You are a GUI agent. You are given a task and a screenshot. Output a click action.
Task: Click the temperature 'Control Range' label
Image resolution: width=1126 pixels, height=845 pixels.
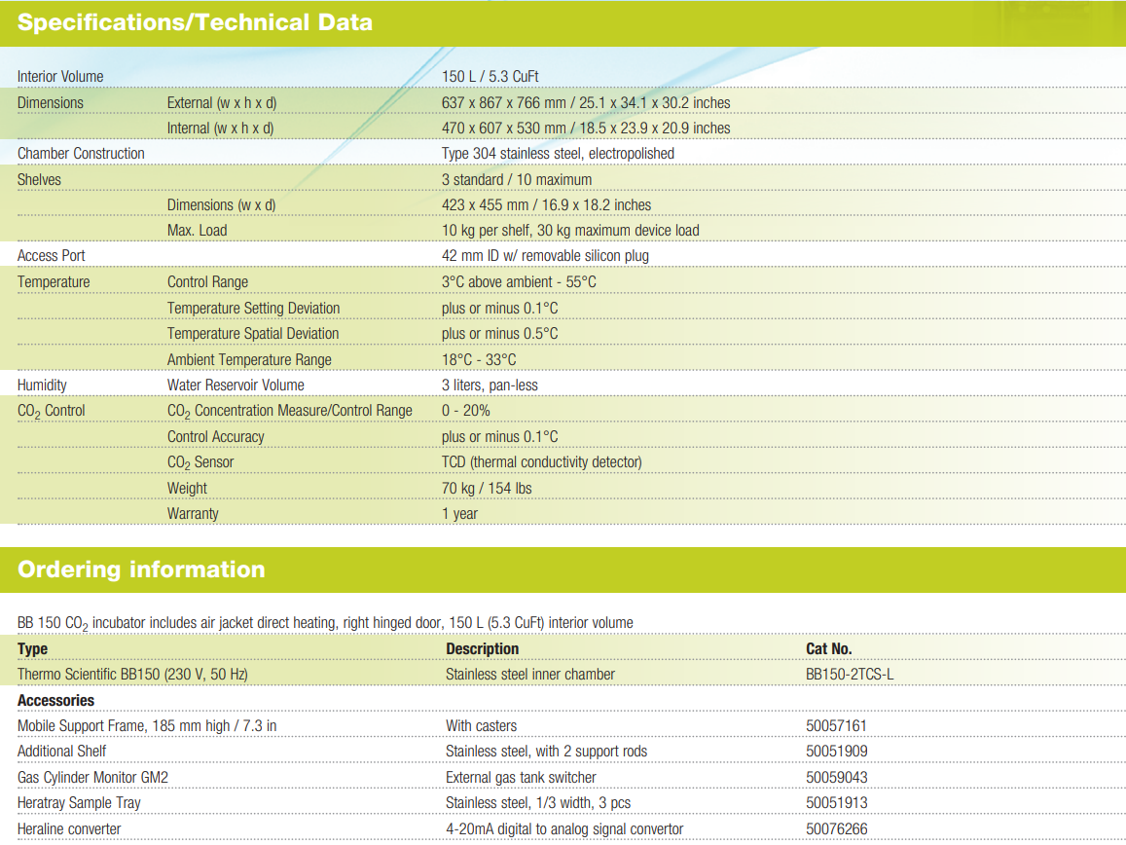207,281
